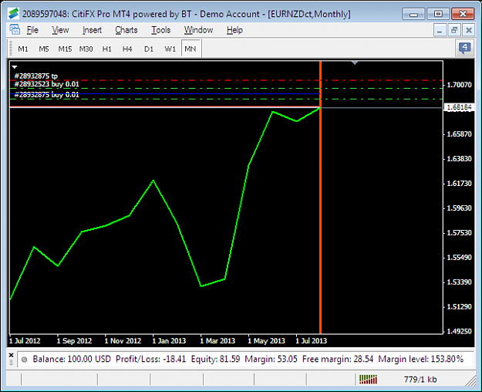Open the Window menu
The image size is (482, 392).
198,30
